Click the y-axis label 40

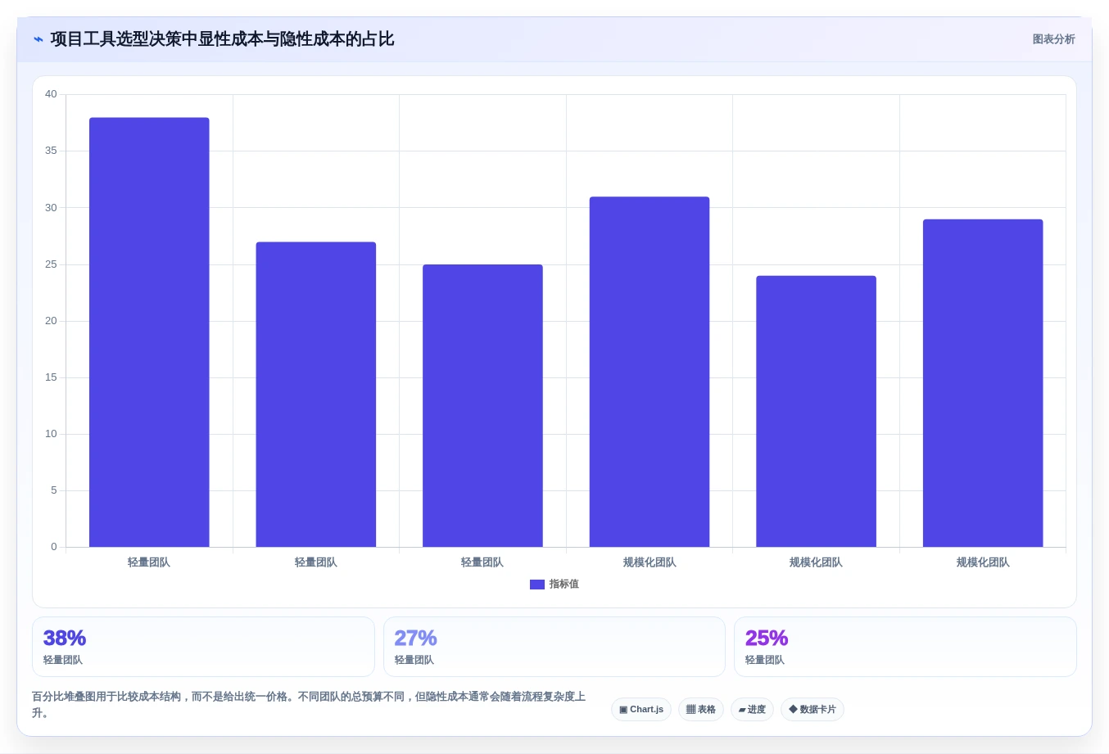pyautogui.click(x=51, y=94)
